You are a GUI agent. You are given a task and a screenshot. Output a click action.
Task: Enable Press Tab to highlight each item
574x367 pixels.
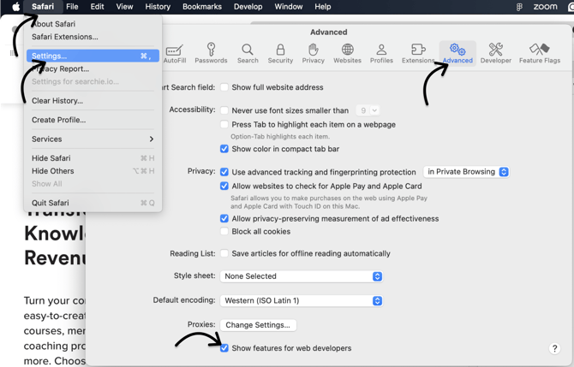(x=224, y=125)
